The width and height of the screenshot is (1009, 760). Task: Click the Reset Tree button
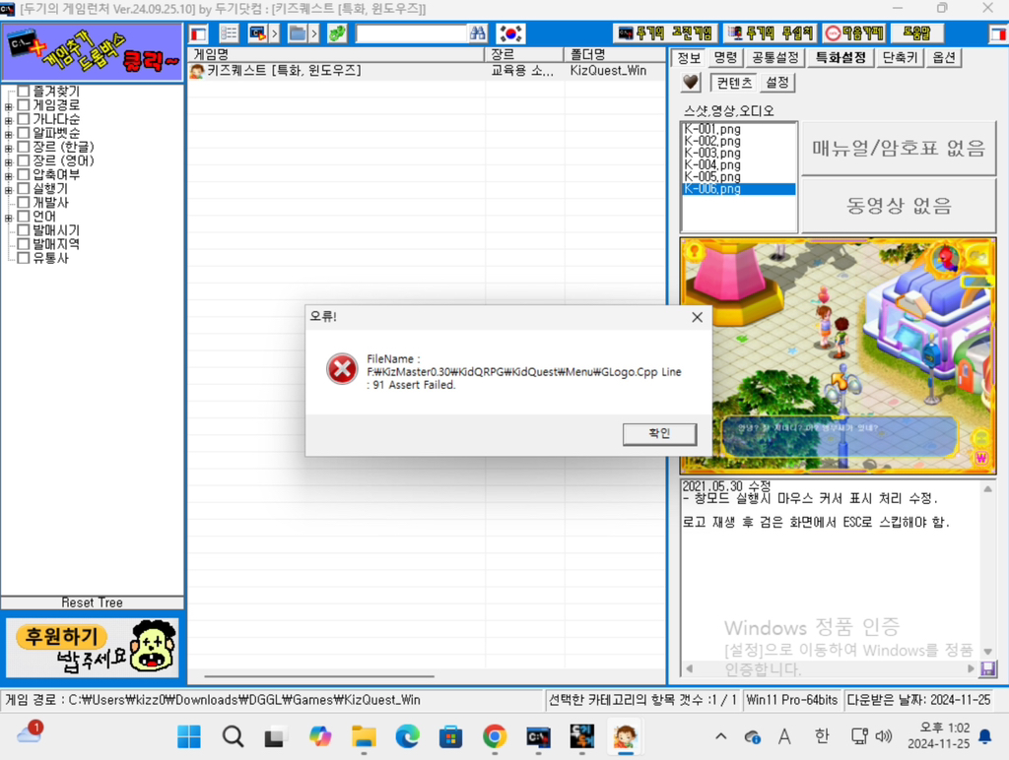[x=92, y=602]
